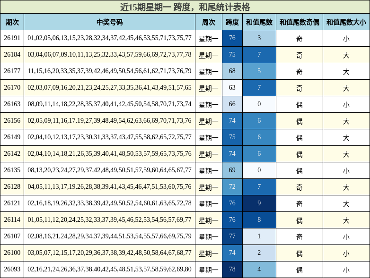Click winning numbers starting 02,03,07,09

109,88
